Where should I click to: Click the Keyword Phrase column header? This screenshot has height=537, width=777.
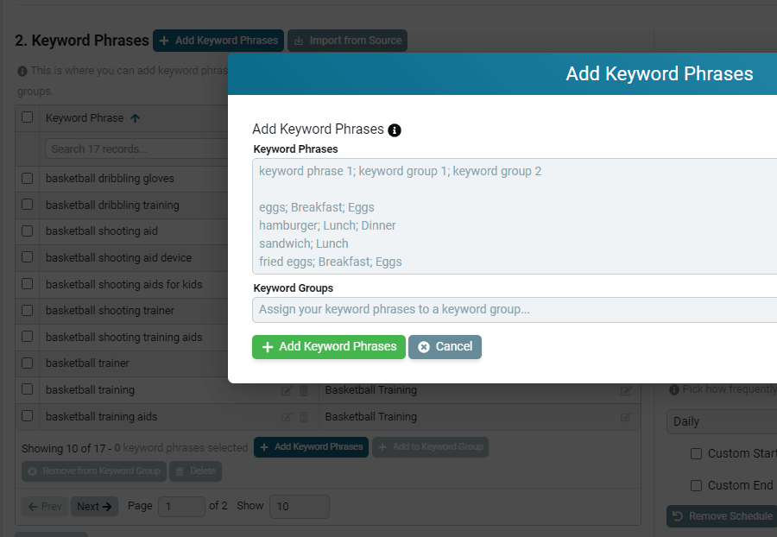point(85,118)
